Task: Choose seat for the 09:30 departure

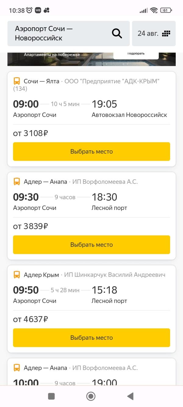Action: [91, 245]
